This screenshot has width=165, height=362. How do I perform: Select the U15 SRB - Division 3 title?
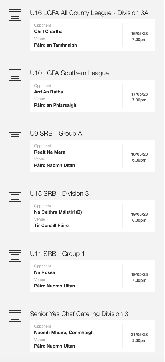point(59,194)
